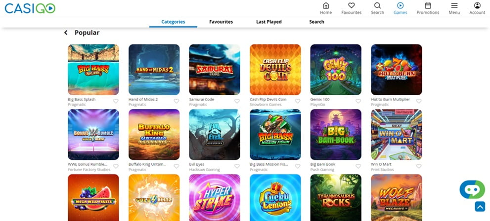
Task: Switch to the Last Played tab
Action: coord(269,22)
